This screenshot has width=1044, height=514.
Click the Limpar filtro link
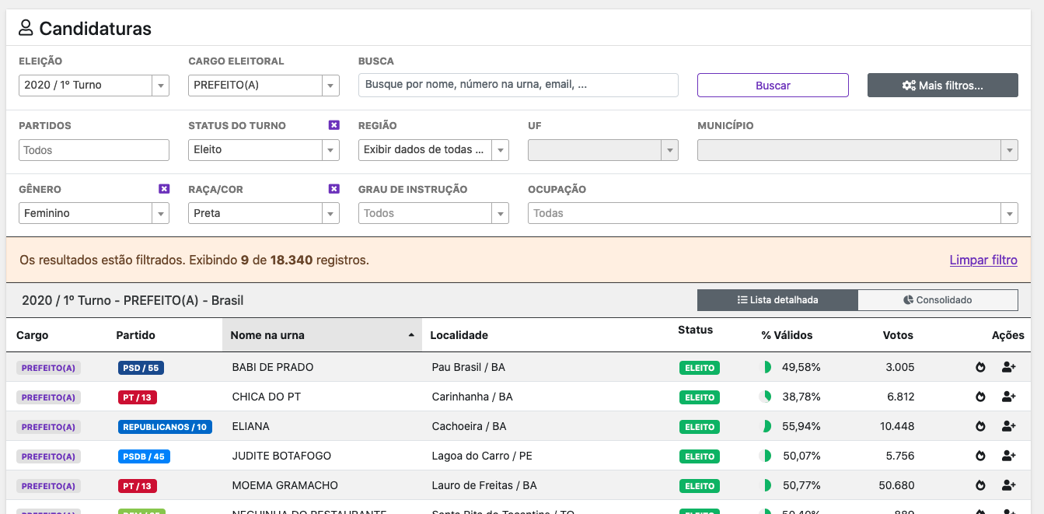click(983, 260)
